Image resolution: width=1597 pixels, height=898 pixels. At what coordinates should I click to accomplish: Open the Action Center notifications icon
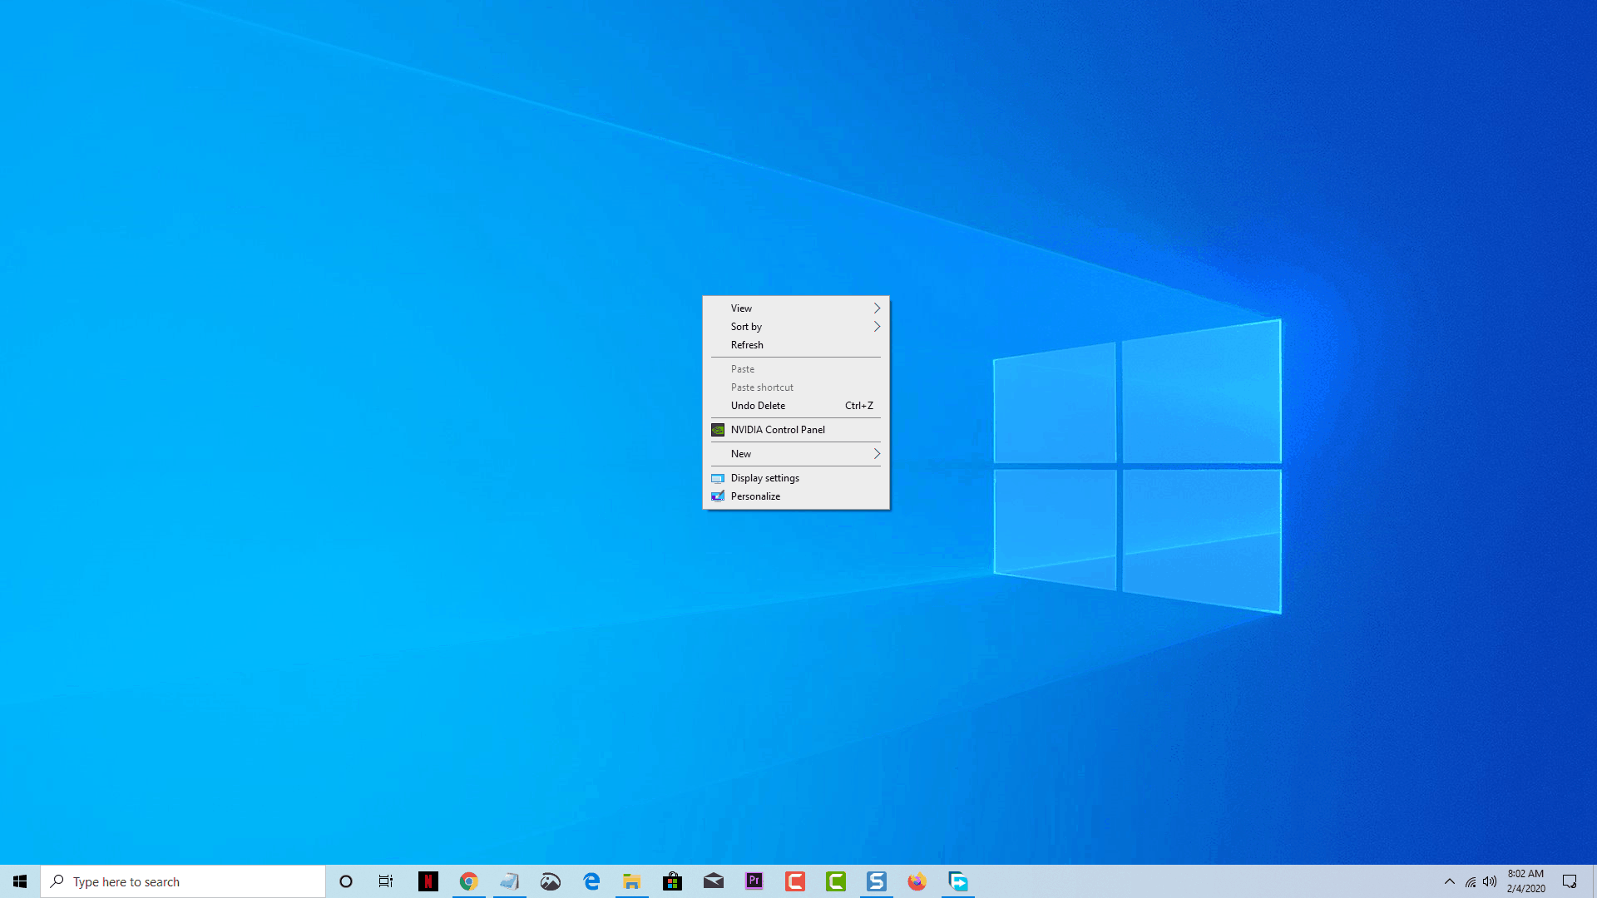click(1570, 881)
